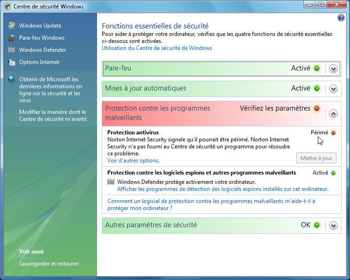Click the Périmé status text
The height and width of the screenshot is (280, 350).
click(319, 133)
